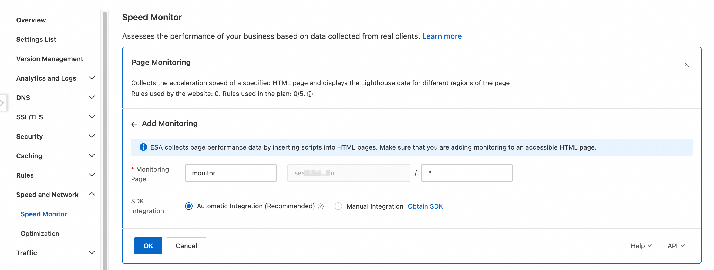Open the API dropdown
714x270 pixels.
click(x=676, y=246)
